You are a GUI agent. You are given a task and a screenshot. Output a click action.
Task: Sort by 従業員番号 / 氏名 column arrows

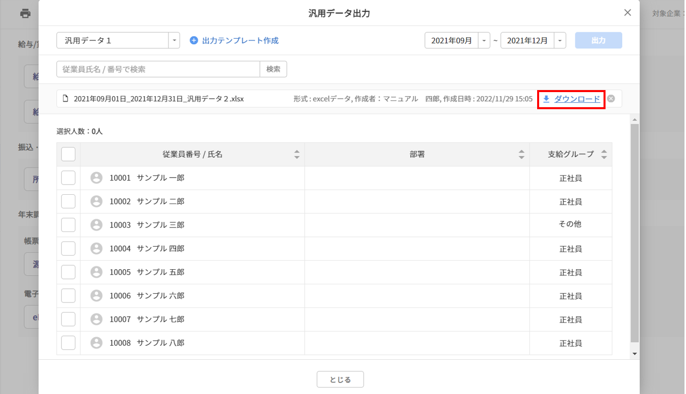point(297,154)
